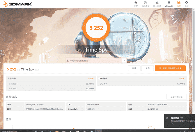195x132 pixels.
Task: Click the CPU score value 5 328
Action: (182, 79)
